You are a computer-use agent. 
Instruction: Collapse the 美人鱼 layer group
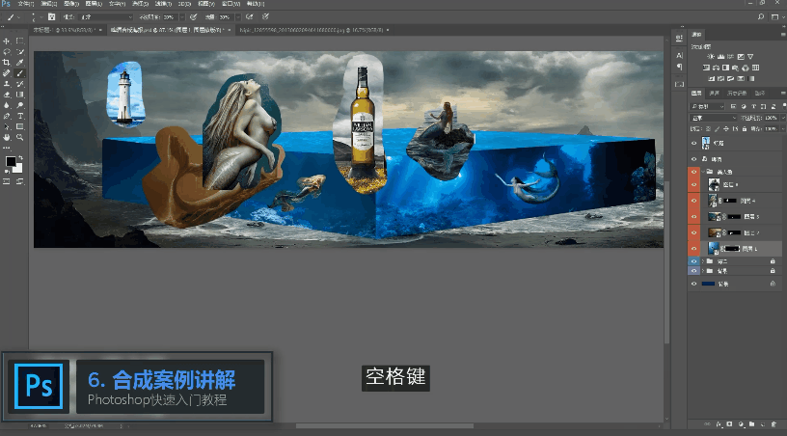pos(703,172)
